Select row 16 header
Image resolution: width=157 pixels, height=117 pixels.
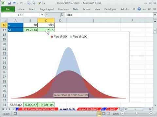point(4,25)
